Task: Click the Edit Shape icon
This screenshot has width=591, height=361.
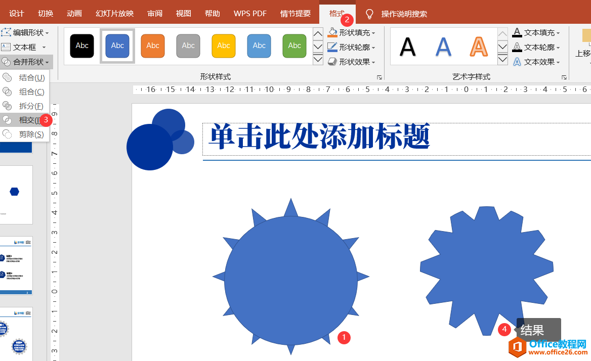Action: pos(6,33)
